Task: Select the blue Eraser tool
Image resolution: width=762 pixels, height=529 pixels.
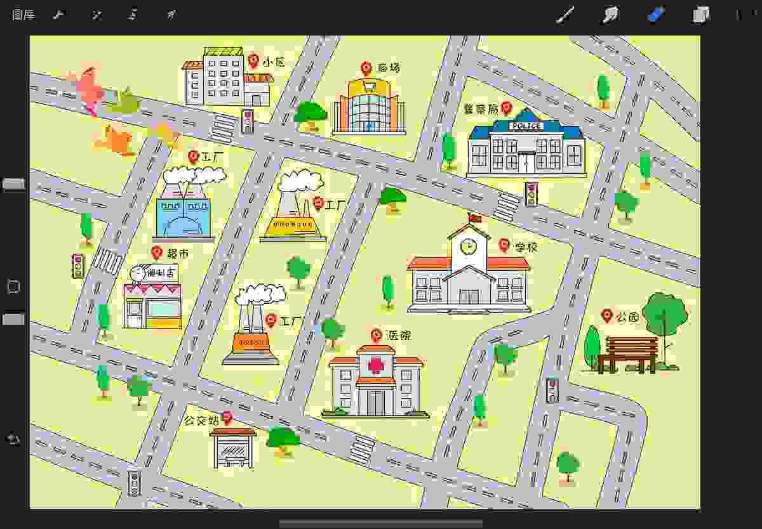Action: pyautogui.click(x=656, y=15)
